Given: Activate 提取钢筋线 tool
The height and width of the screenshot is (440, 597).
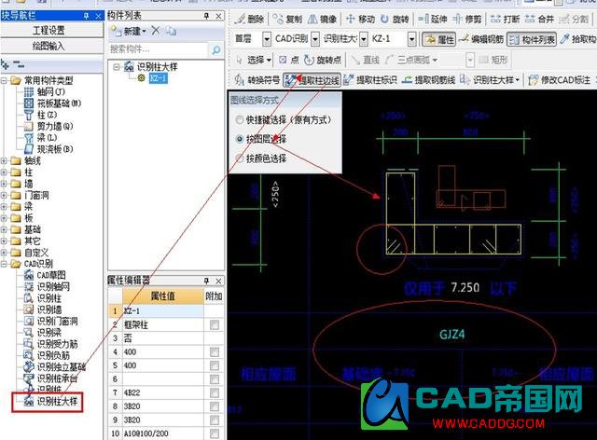Looking at the screenshot, I should 429,80.
